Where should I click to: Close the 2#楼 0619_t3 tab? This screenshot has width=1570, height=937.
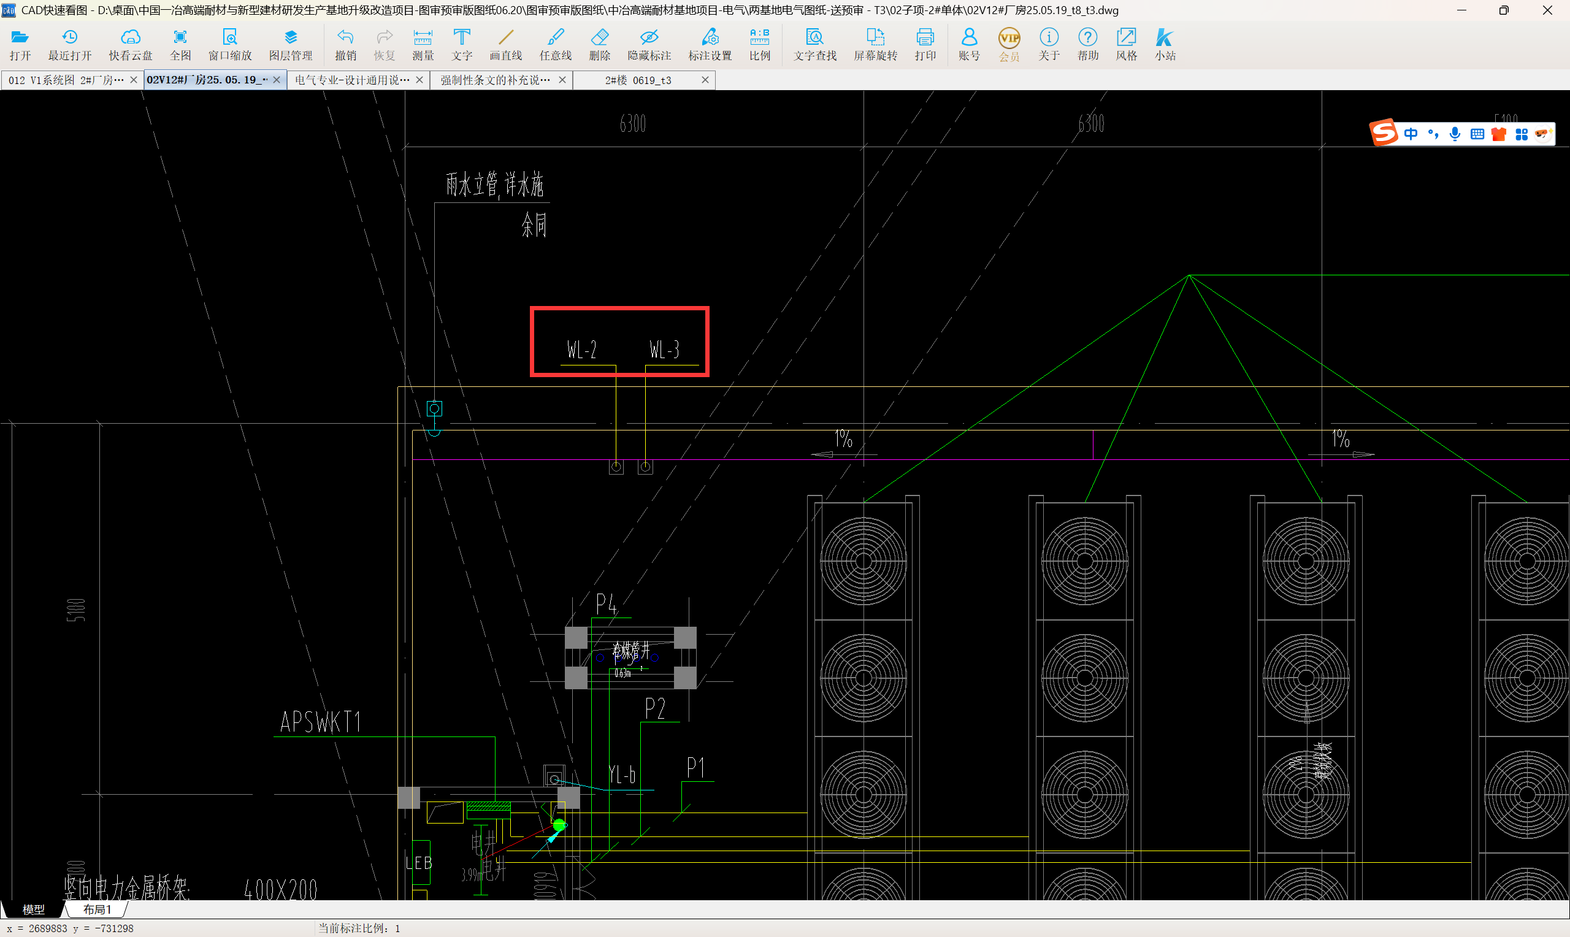(705, 80)
